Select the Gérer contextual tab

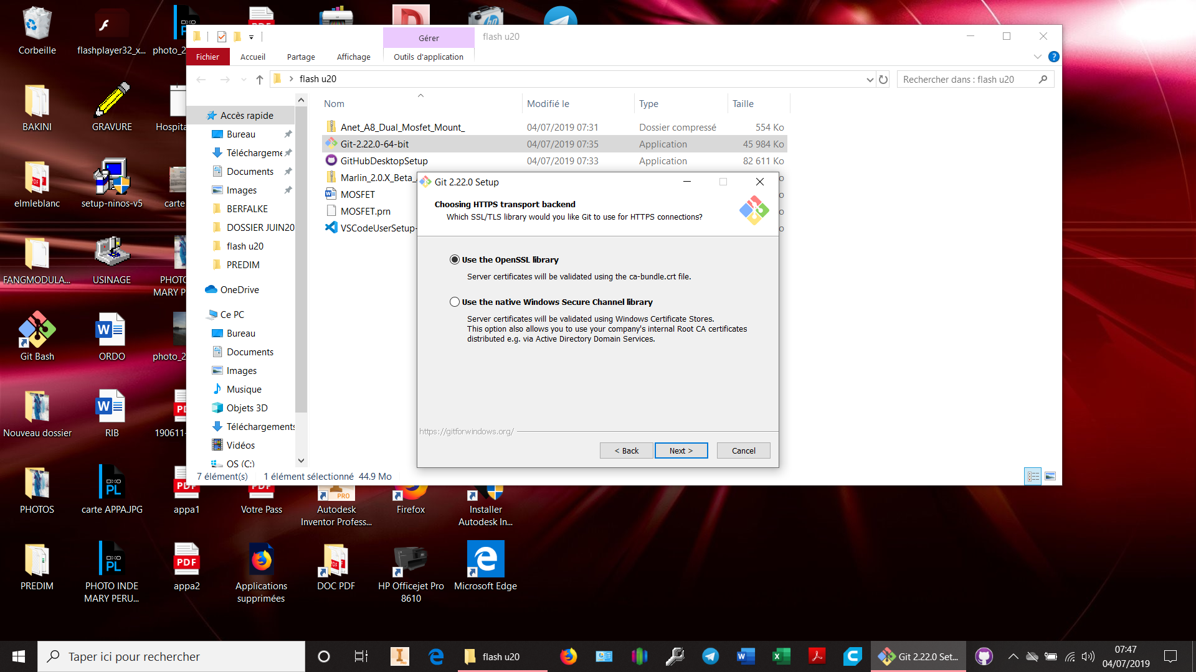429,38
